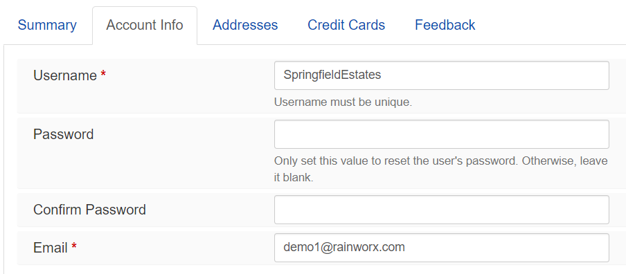Click the 'Only set this value' hint line
The image size is (626, 274).
point(440,161)
